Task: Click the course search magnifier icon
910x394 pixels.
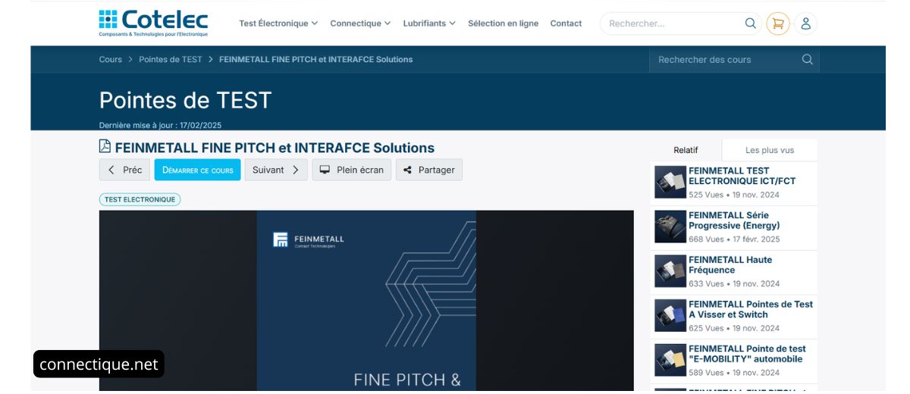Action: pyautogui.click(x=807, y=60)
